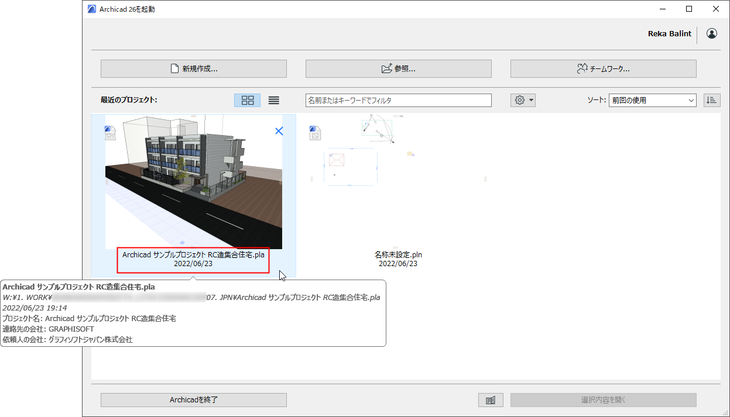Maximize the Archicad 26 startup window
Viewport: 730px width, 417px height.
[x=689, y=9]
